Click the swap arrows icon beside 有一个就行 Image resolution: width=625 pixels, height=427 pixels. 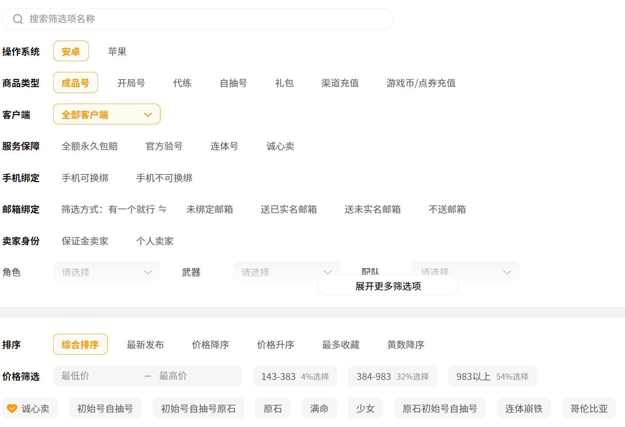(x=162, y=209)
